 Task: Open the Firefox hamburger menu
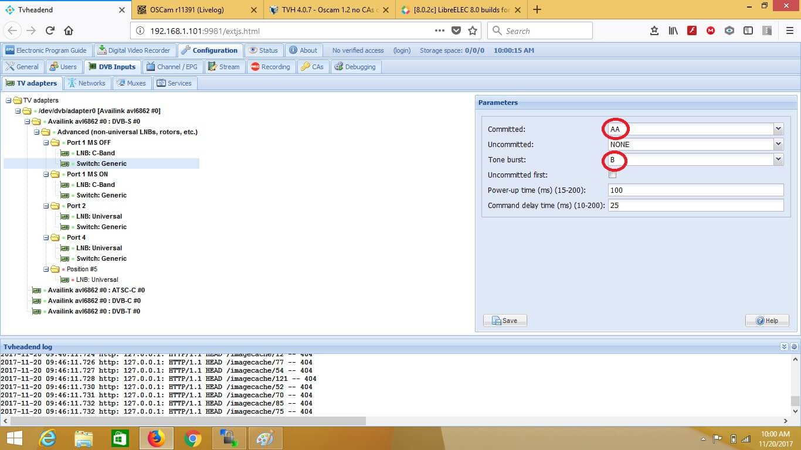coord(789,31)
